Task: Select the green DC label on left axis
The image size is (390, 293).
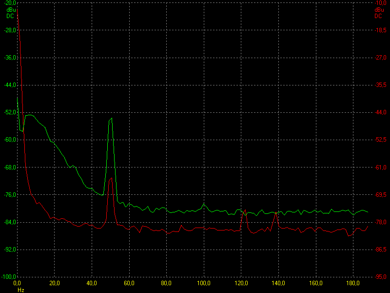Action: [10, 16]
